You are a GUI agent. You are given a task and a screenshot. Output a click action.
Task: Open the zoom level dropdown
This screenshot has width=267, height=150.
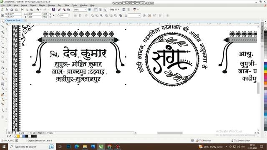pos(85,10)
